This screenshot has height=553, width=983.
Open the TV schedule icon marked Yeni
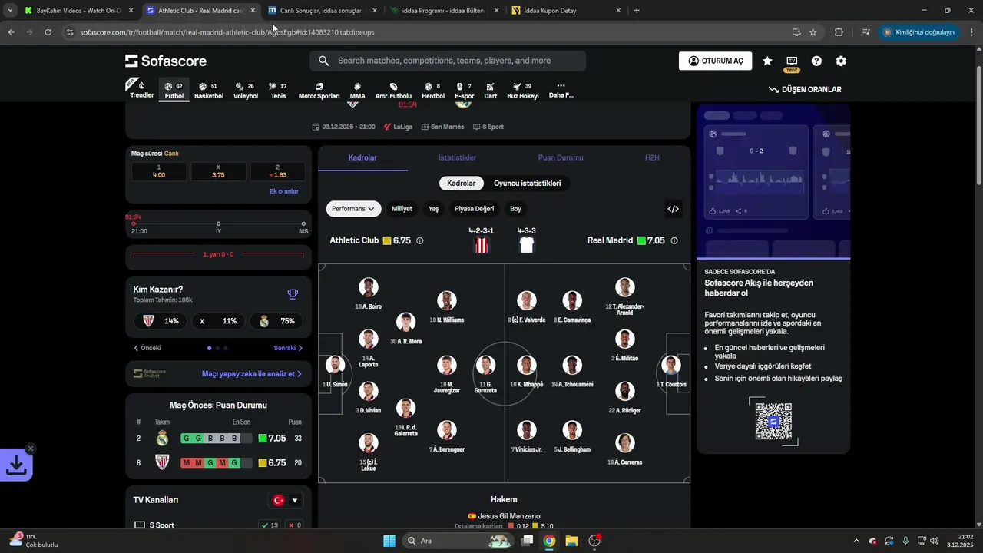(x=792, y=61)
